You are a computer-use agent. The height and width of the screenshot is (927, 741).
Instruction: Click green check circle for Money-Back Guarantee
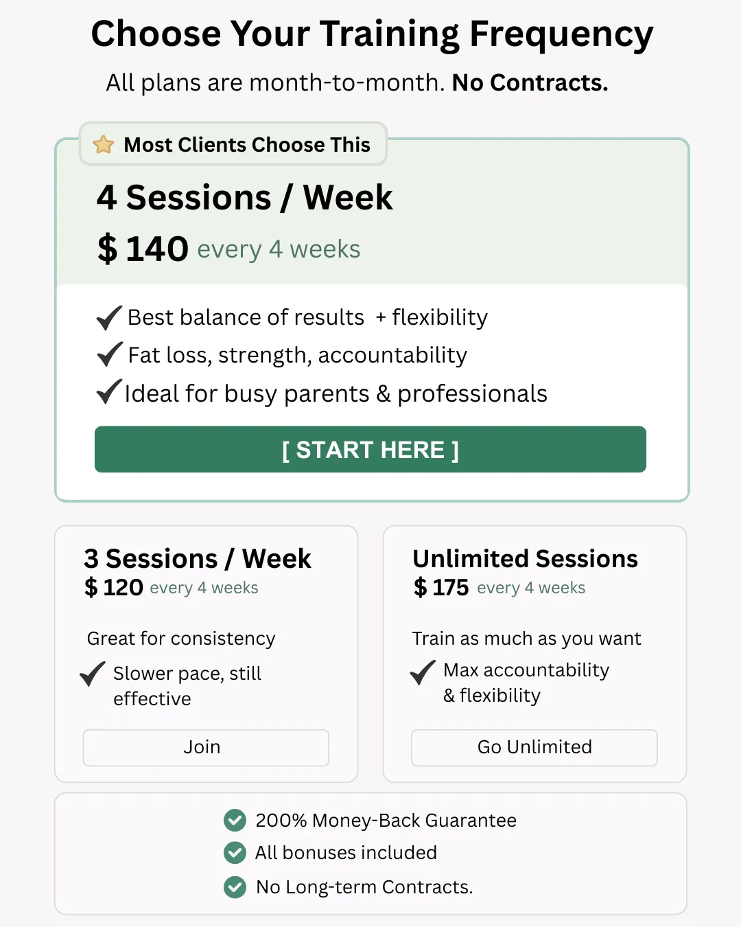pos(235,820)
